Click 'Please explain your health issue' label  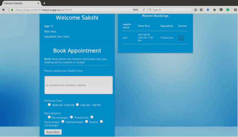point(63,71)
